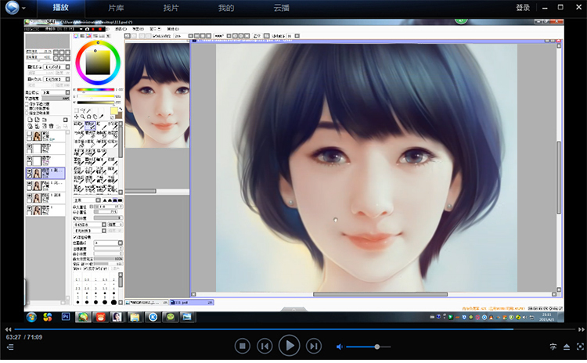Open the playlist panel icon
The width and height of the screenshot is (587, 363).
pyautogui.click(x=10, y=347)
